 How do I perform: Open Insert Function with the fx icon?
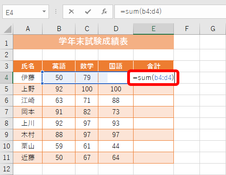coord(104,11)
